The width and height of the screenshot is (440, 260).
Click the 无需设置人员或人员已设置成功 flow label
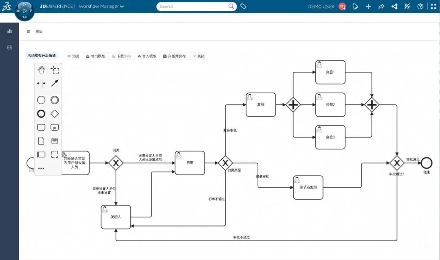coord(150,158)
